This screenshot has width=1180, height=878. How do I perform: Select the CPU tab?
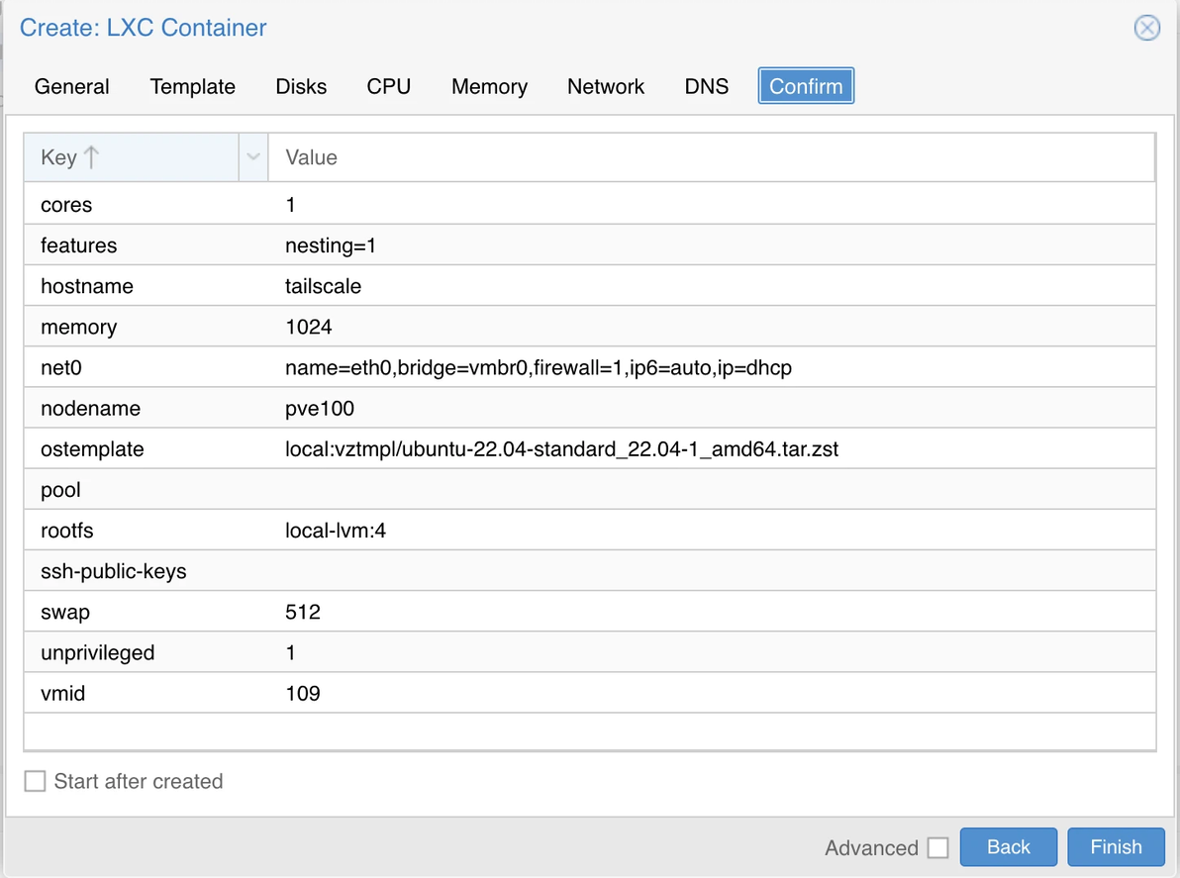coord(388,86)
